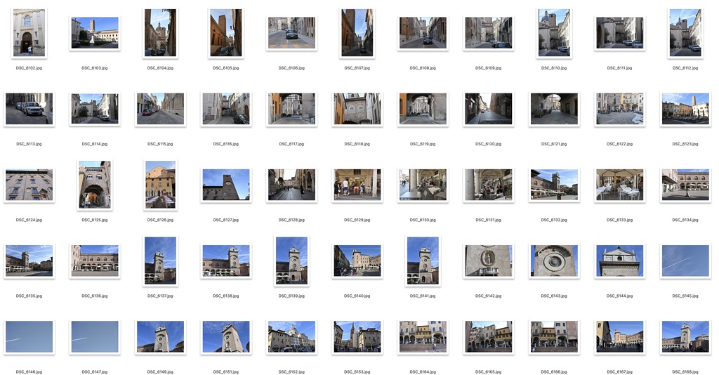Screen dimensions: 719x375
Task: Select the label DSC_6140.jpg
Action: [x=357, y=296]
